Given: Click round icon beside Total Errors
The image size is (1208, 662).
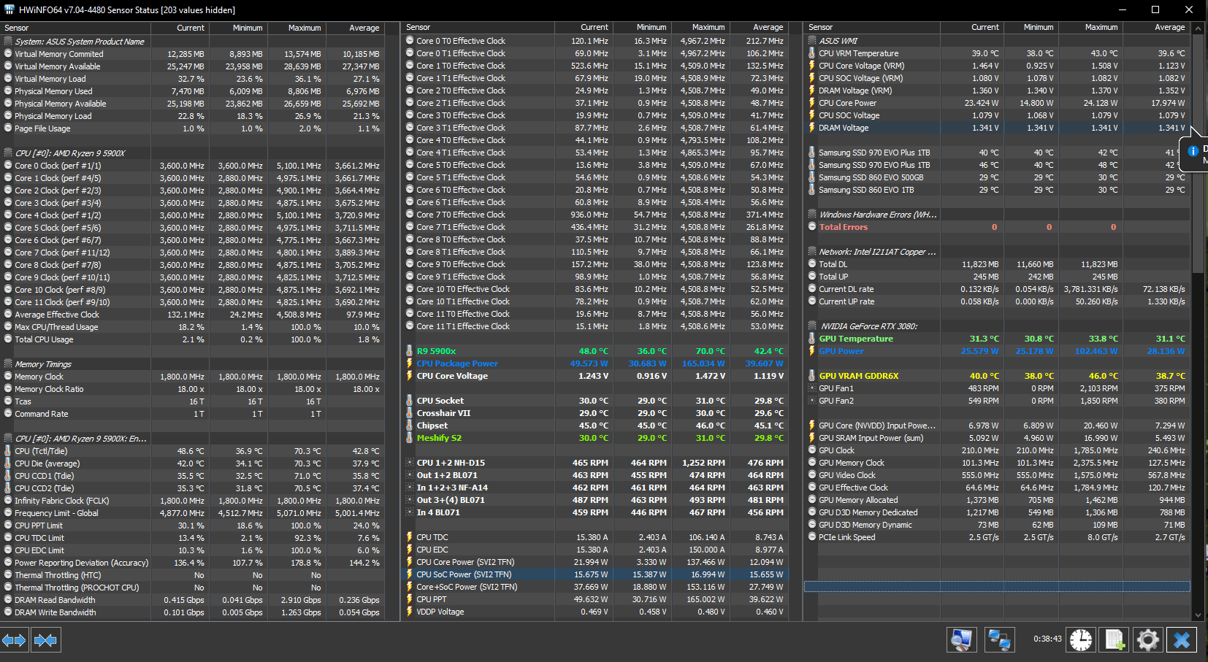Looking at the screenshot, I should click(x=812, y=227).
